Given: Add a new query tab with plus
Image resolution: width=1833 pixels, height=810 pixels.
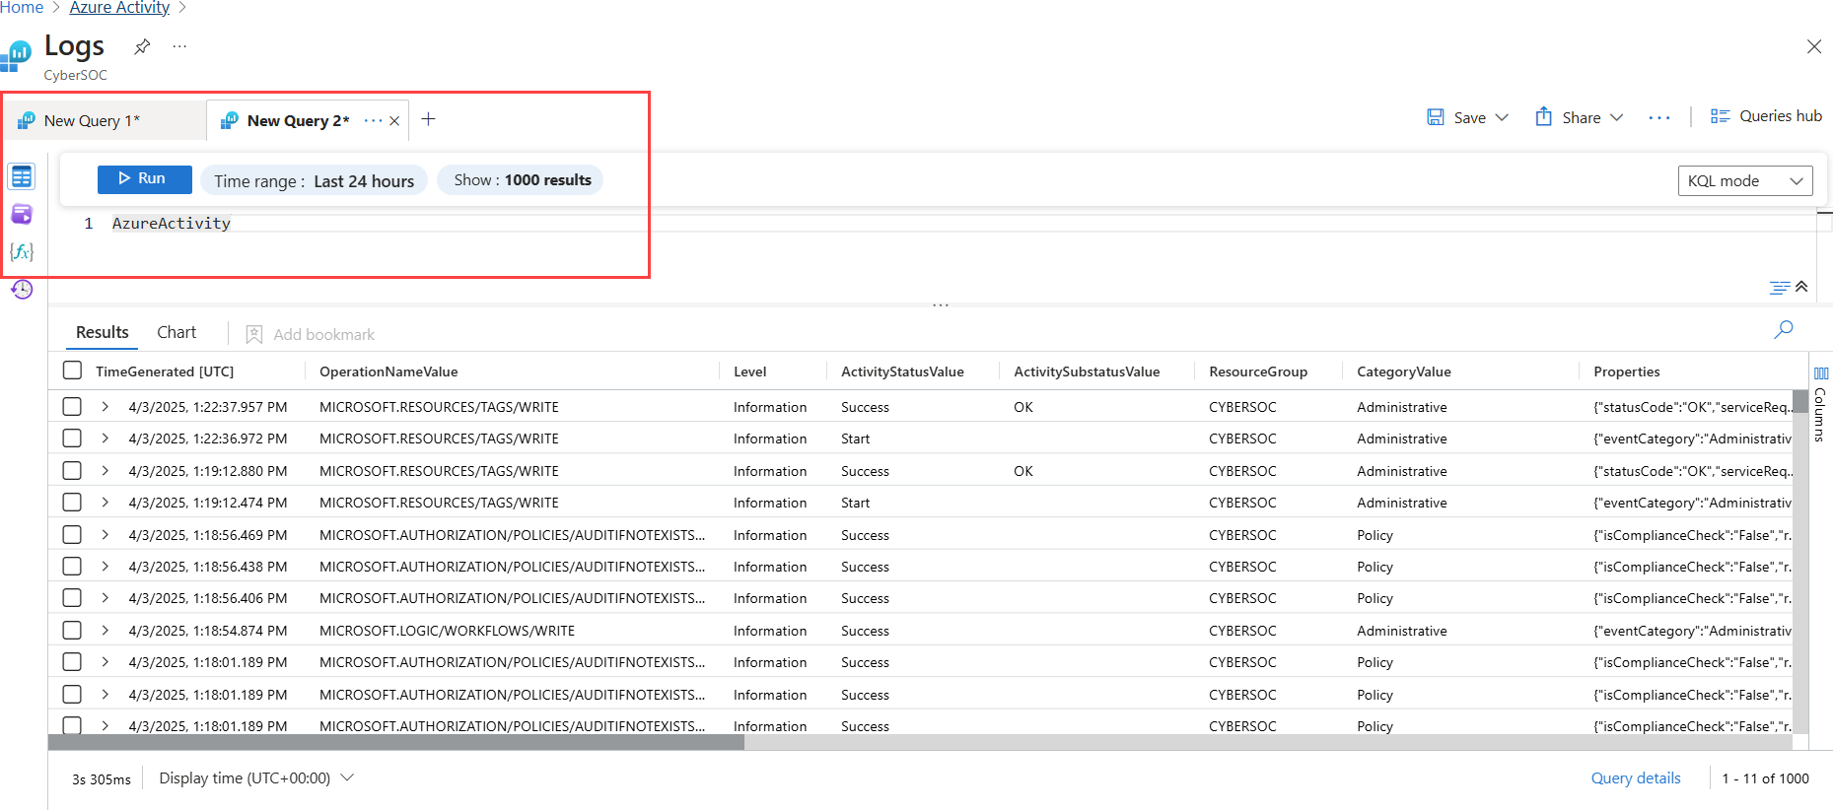Looking at the screenshot, I should pos(428,119).
